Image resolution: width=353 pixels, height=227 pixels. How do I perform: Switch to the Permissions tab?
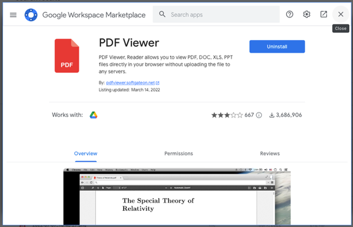click(178, 154)
